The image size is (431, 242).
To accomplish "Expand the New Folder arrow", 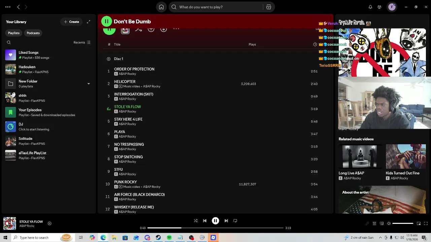I will pos(89,84).
